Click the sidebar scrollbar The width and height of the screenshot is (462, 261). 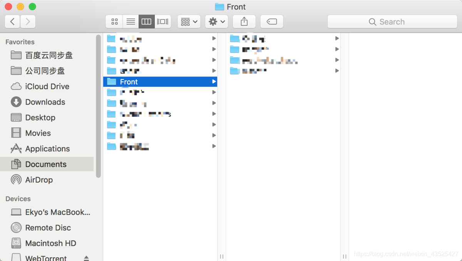[98, 106]
